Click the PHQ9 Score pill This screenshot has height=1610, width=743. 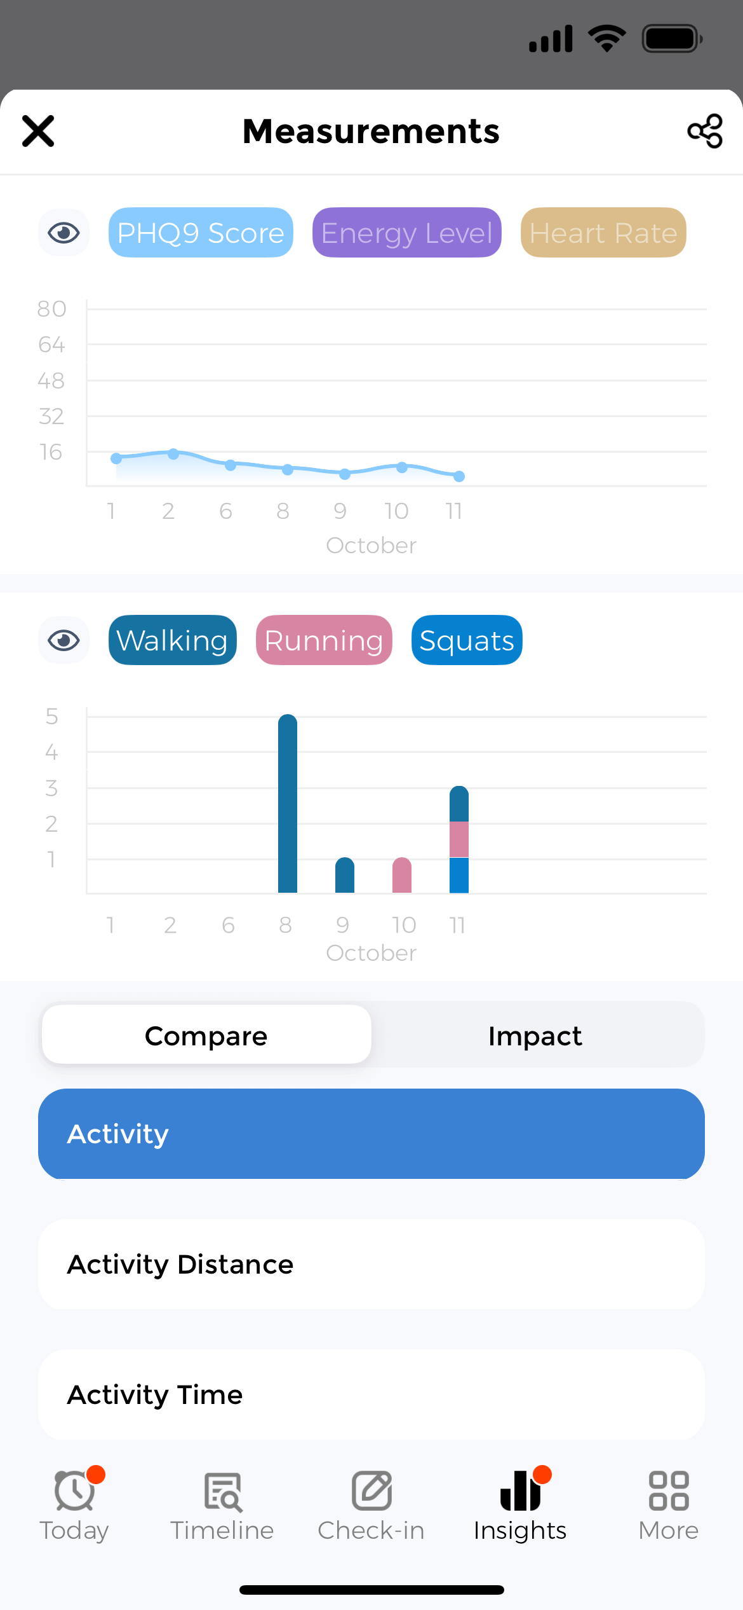click(200, 233)
